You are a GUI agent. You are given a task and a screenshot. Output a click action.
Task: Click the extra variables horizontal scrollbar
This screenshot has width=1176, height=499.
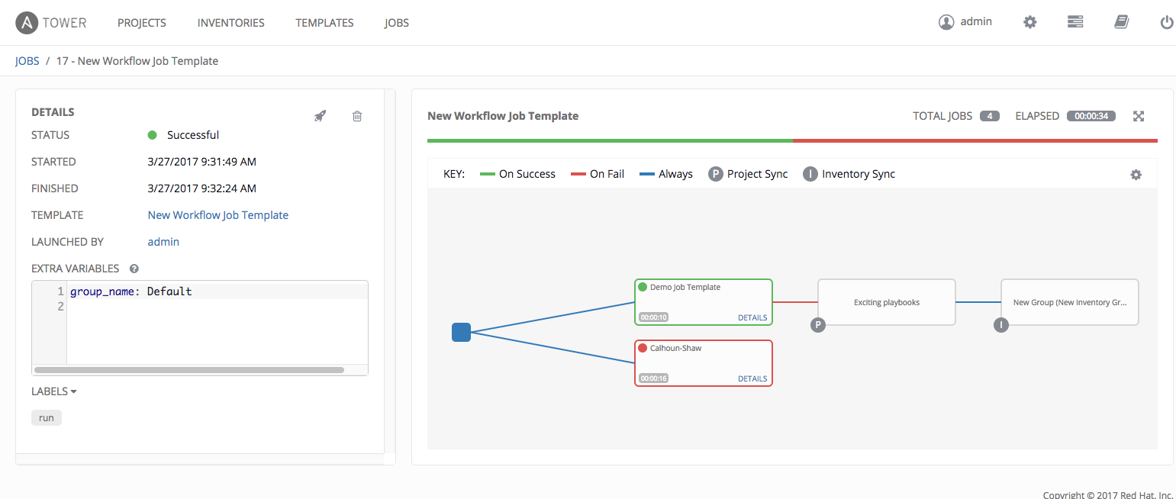pos(189,370)
